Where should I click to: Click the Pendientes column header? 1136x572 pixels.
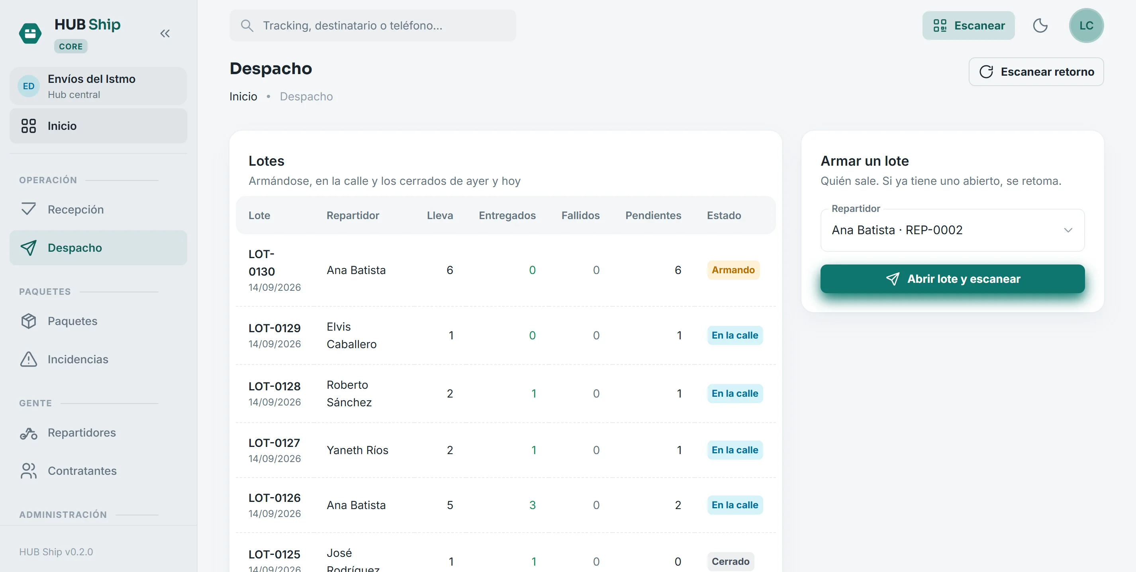pyautogui.click(x=653, y=215)
